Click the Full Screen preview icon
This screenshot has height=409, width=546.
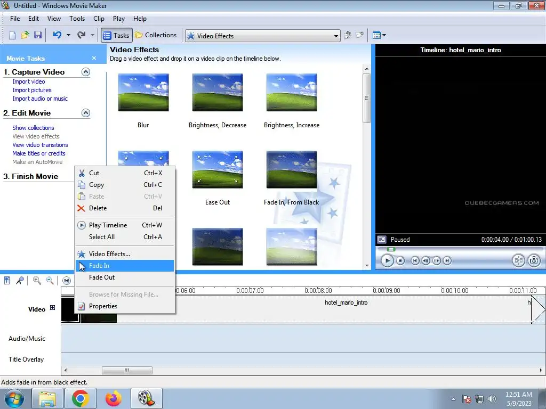[382, 240]
